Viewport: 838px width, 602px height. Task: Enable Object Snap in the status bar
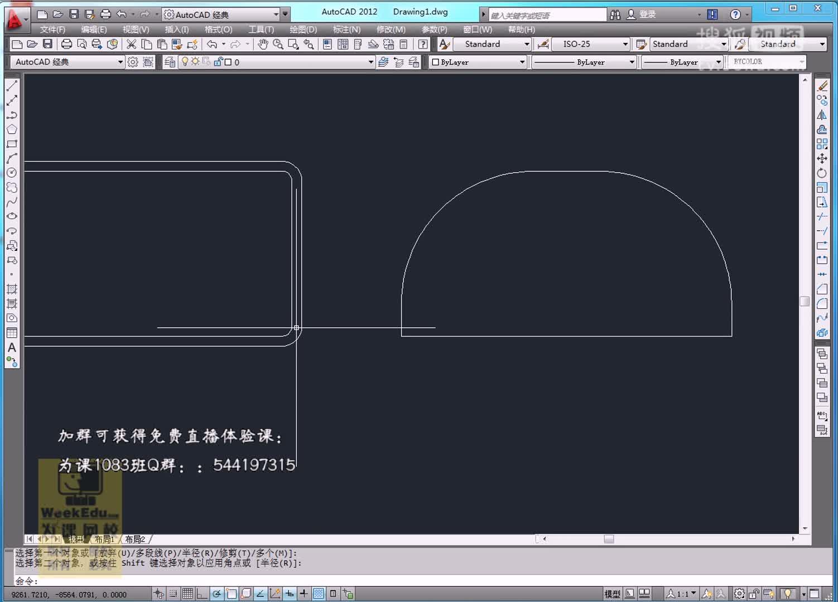(231, 593)
